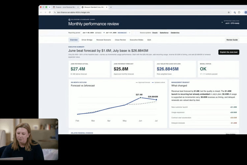
Task: Click the browser forward arrow
Action: 45,12
